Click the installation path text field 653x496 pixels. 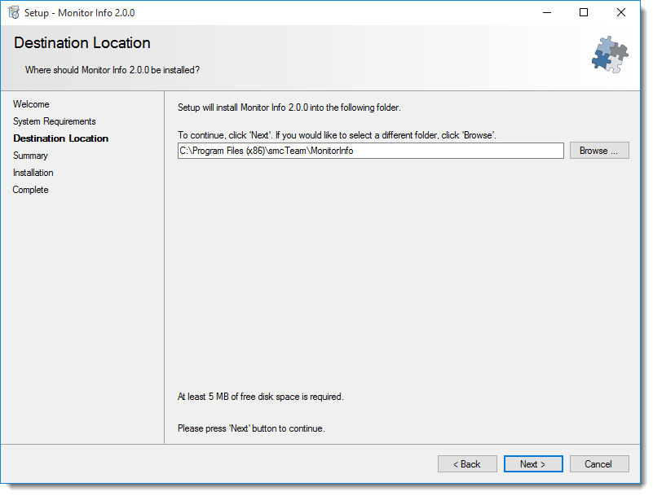pos(371,151)
